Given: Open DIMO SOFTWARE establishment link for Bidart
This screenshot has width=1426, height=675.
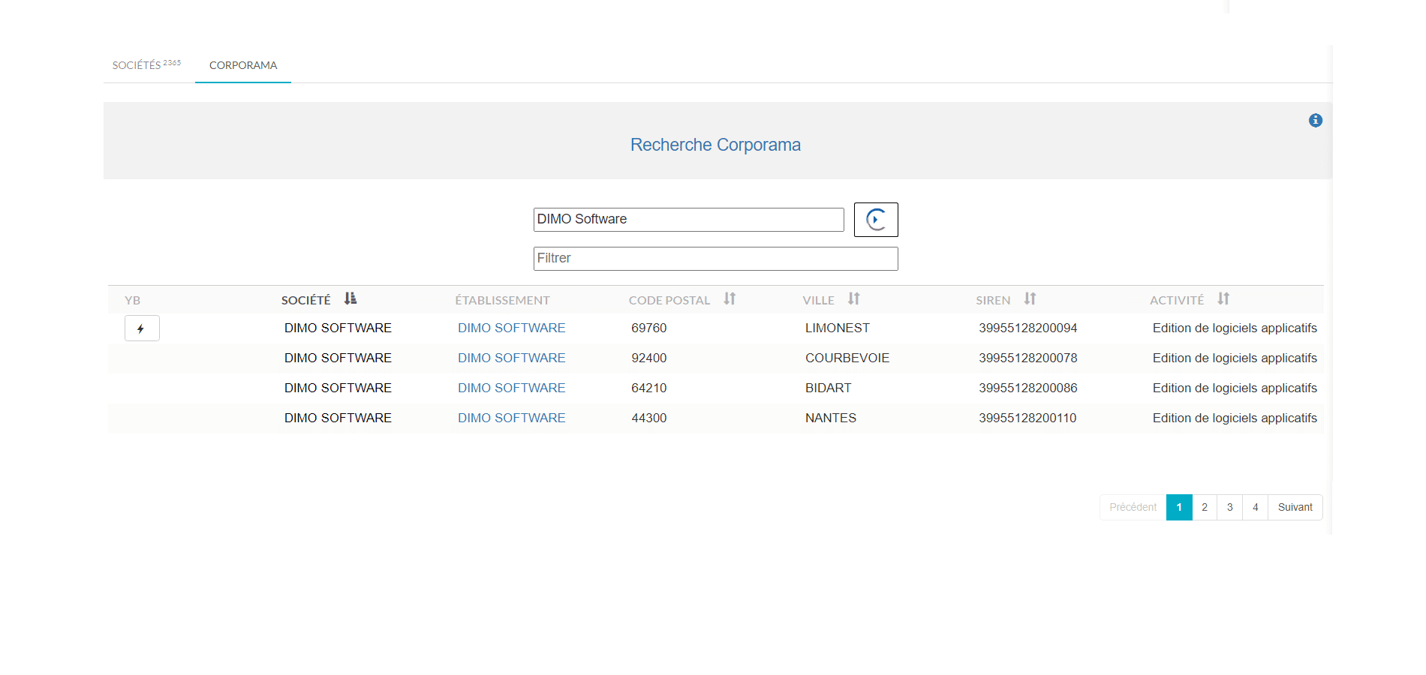Looking at the screenshot, I should [x=511, y=388].
